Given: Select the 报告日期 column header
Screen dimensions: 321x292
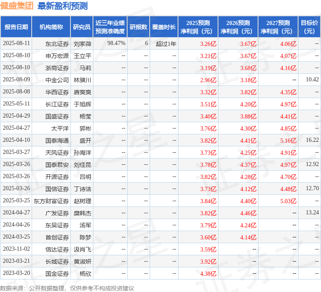Looking at the screenshot, I should pyautogui.click(x=16, y=27).
